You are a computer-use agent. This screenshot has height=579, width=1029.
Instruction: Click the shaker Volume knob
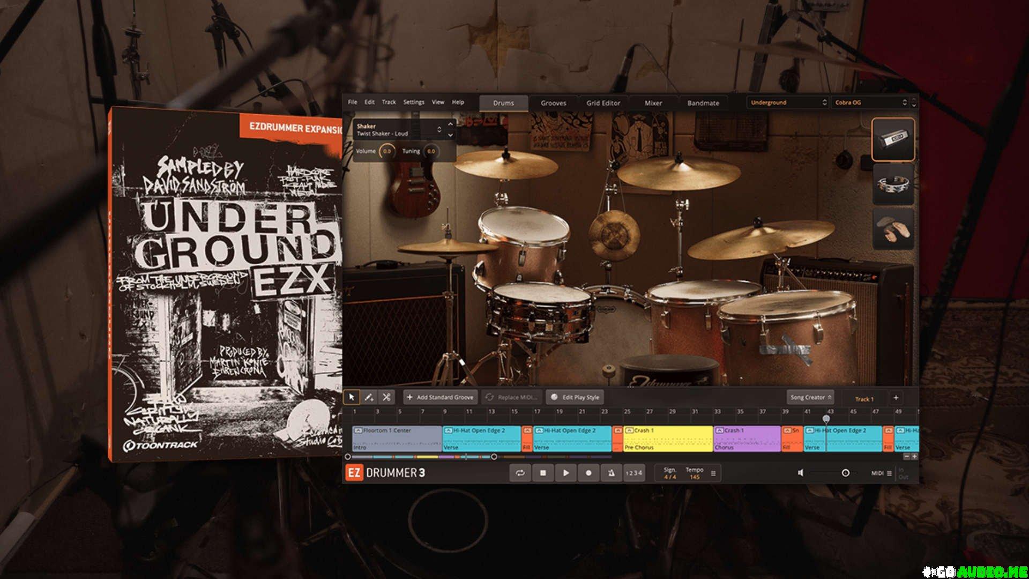[x=386, y=151]
